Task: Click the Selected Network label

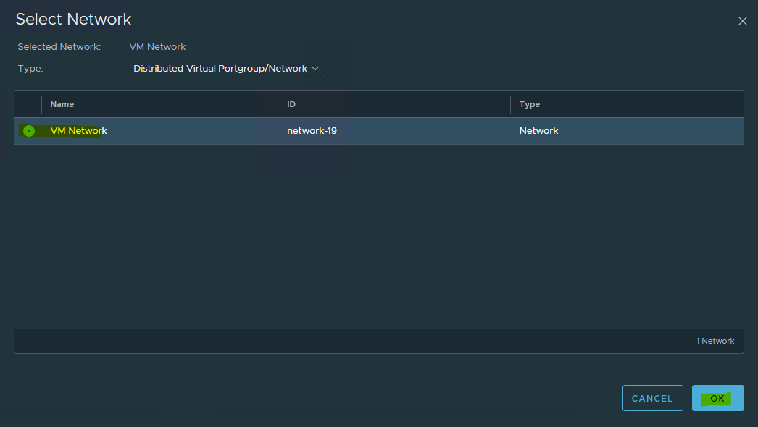Action: [x=59, y=47]
